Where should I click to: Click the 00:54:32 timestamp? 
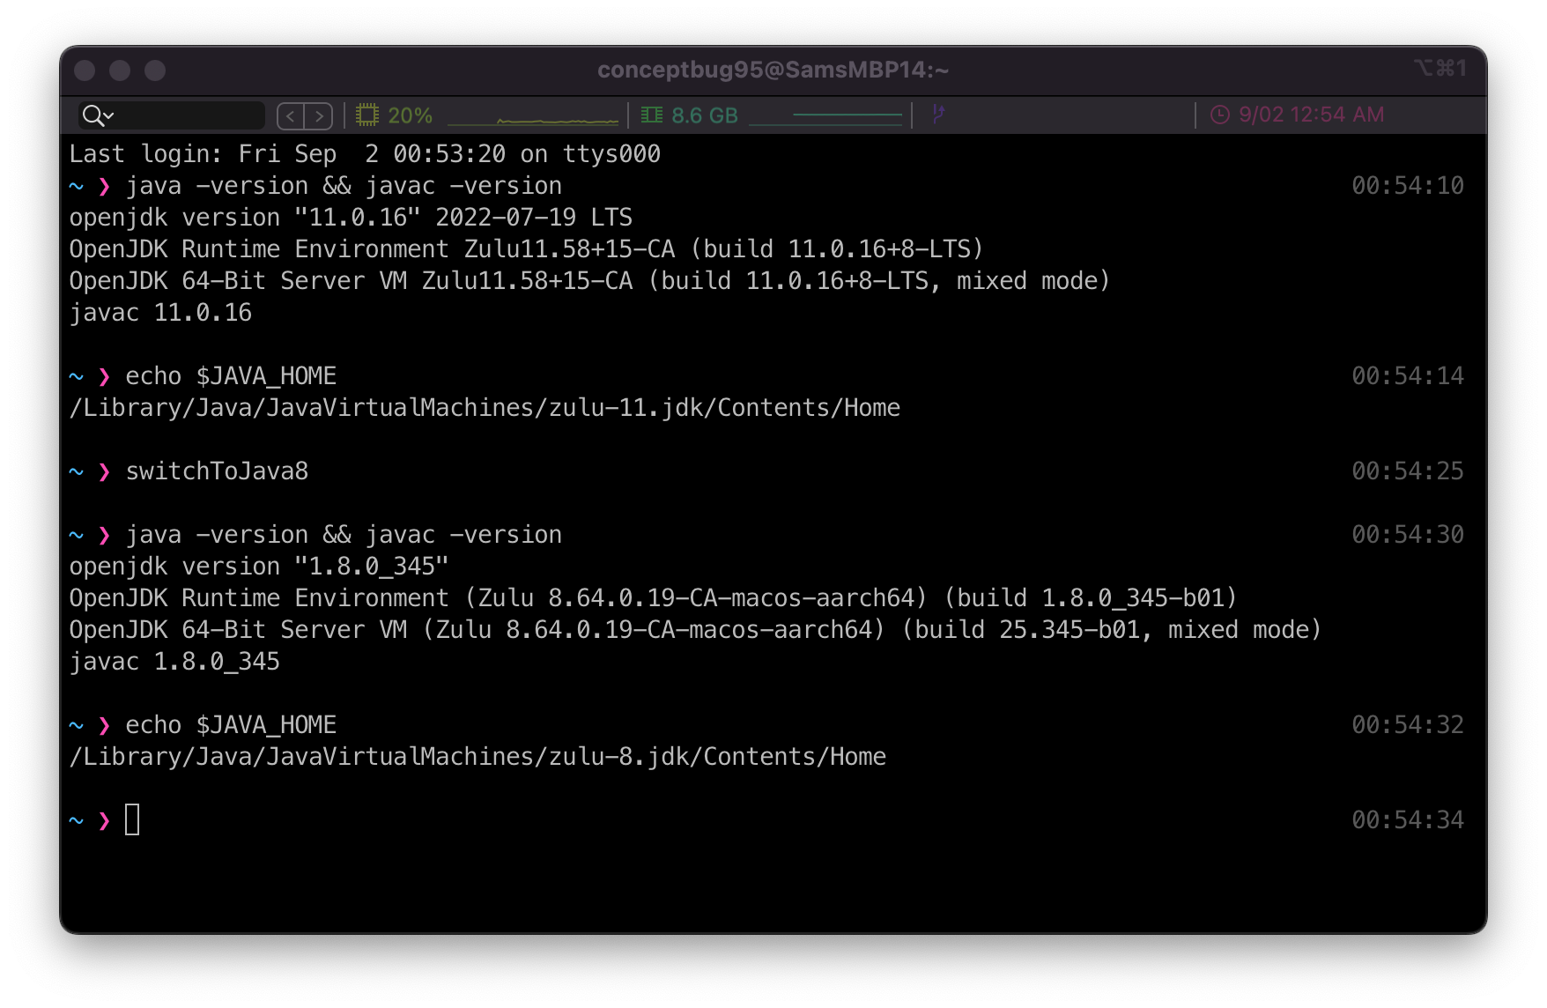[1408, 725]
